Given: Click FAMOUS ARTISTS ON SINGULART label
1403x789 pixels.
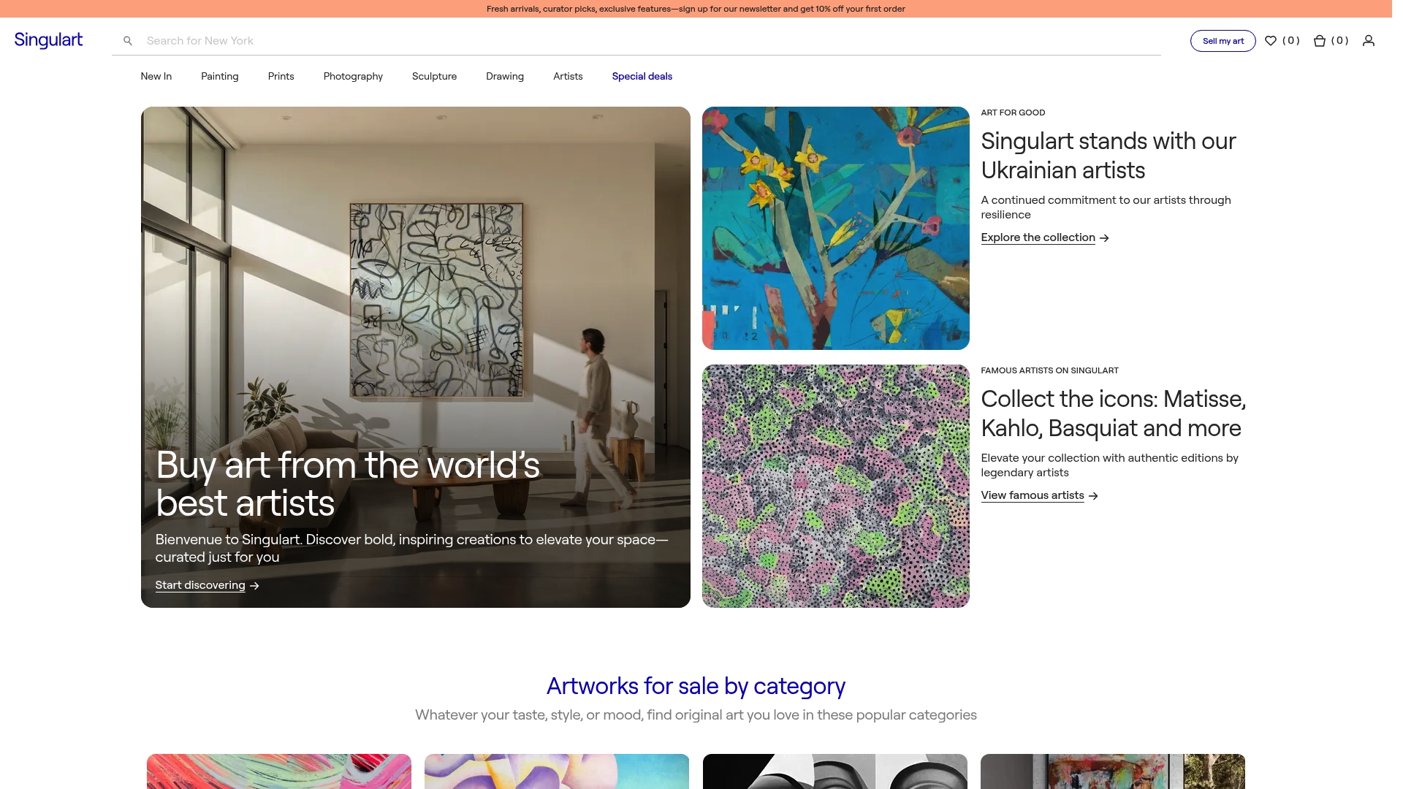Looking at the screenshot, I should tap(1049, 370).
